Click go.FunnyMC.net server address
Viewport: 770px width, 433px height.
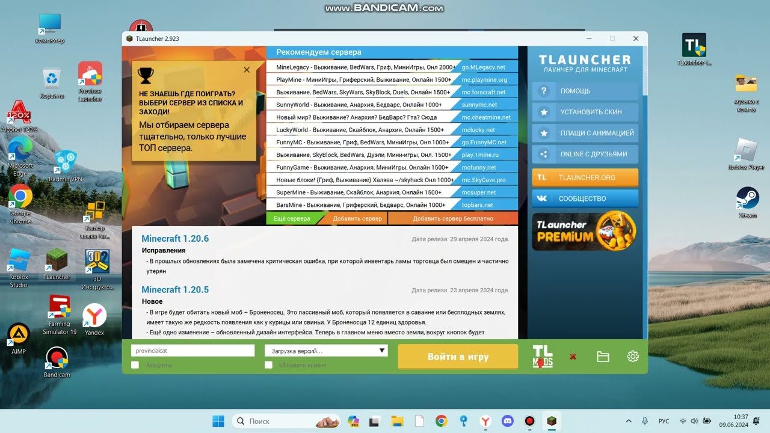484,143
